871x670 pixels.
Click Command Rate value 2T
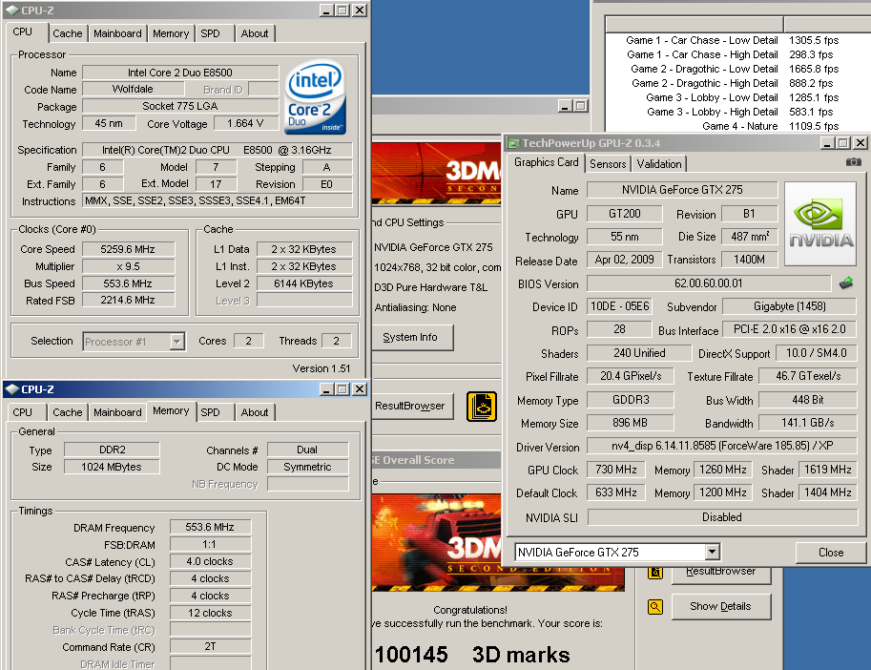[210, 647]
